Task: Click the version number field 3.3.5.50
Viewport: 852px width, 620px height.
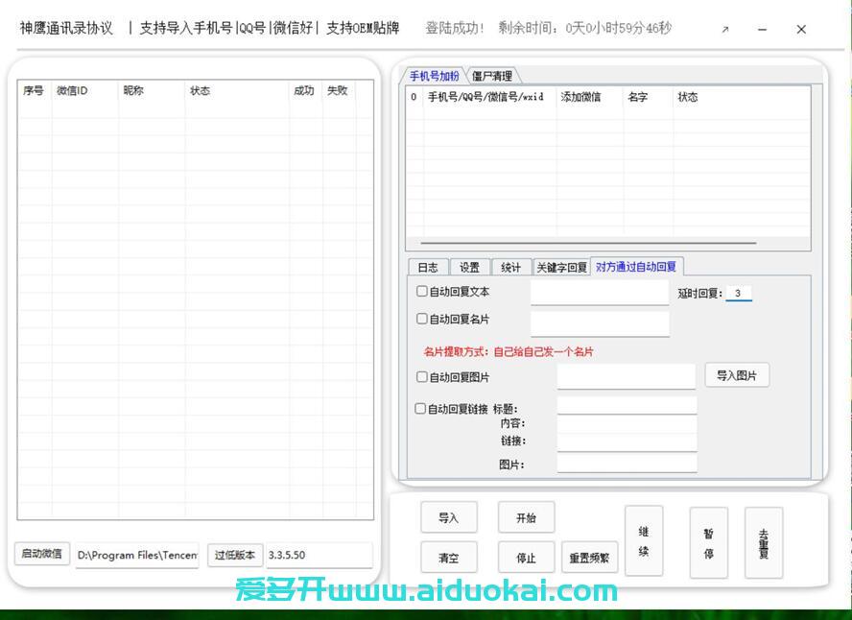Action: (319, 555)
